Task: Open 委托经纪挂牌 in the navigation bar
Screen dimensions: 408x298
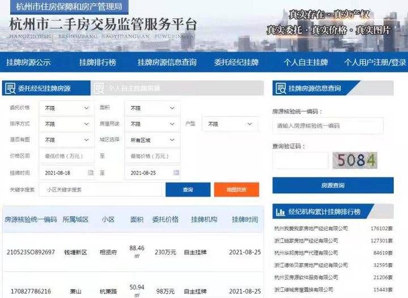Action: tap(236, 62)
